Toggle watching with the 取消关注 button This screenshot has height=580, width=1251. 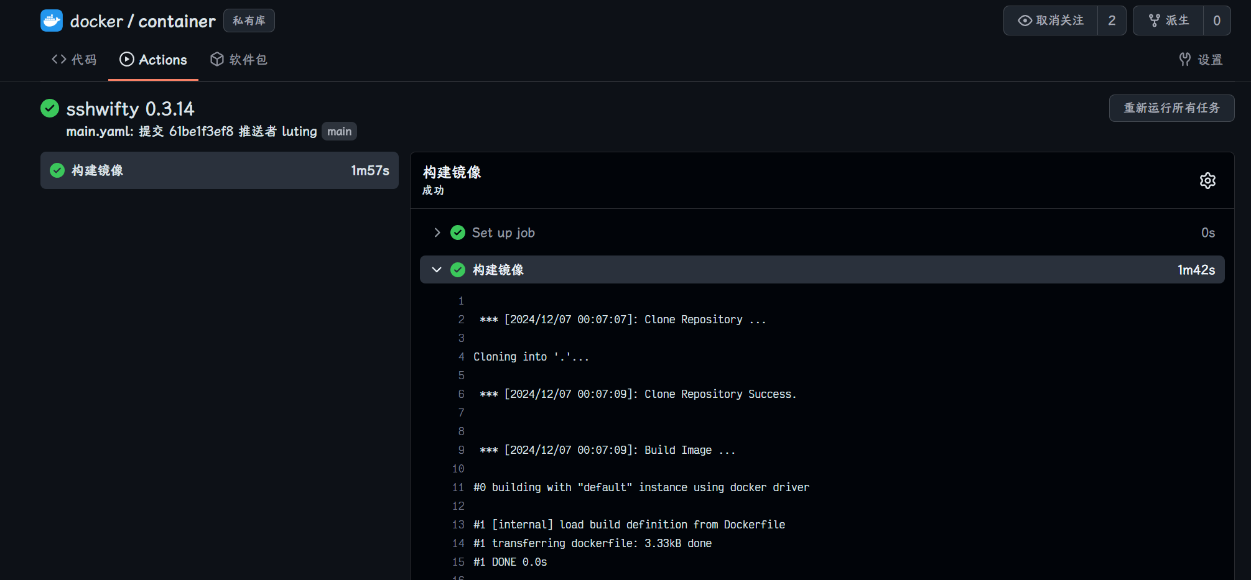[1051, 21]
